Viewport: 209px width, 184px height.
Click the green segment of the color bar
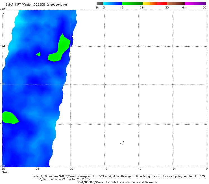132,3
